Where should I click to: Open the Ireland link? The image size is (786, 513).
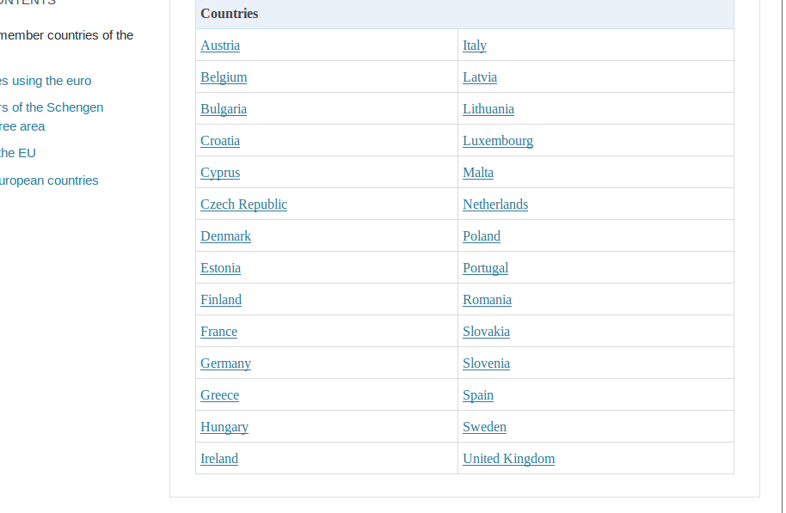tap(219, 459)
